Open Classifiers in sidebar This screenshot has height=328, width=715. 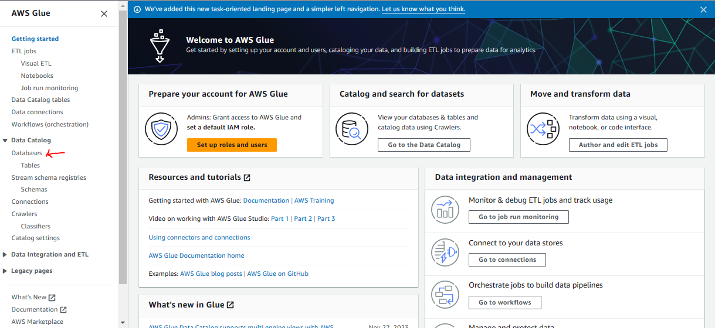coord(36,226)
